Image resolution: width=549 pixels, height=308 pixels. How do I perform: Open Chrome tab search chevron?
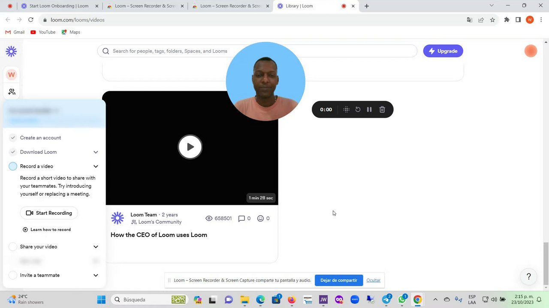pos(492,6)
